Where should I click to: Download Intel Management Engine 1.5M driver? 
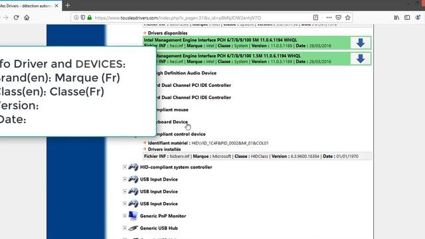coord(361,59)
